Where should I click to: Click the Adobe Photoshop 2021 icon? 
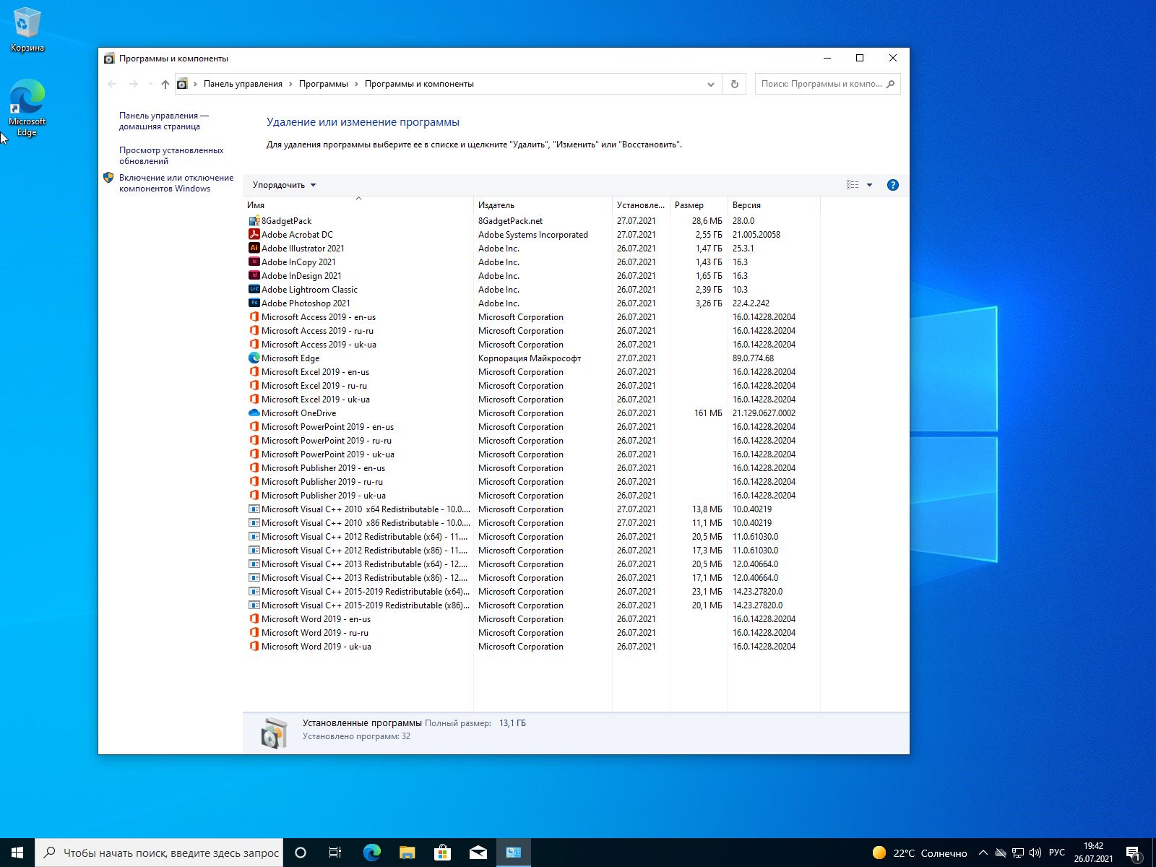point(254,303)
